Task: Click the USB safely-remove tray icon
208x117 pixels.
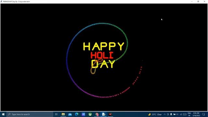Action: click(171, 114)
